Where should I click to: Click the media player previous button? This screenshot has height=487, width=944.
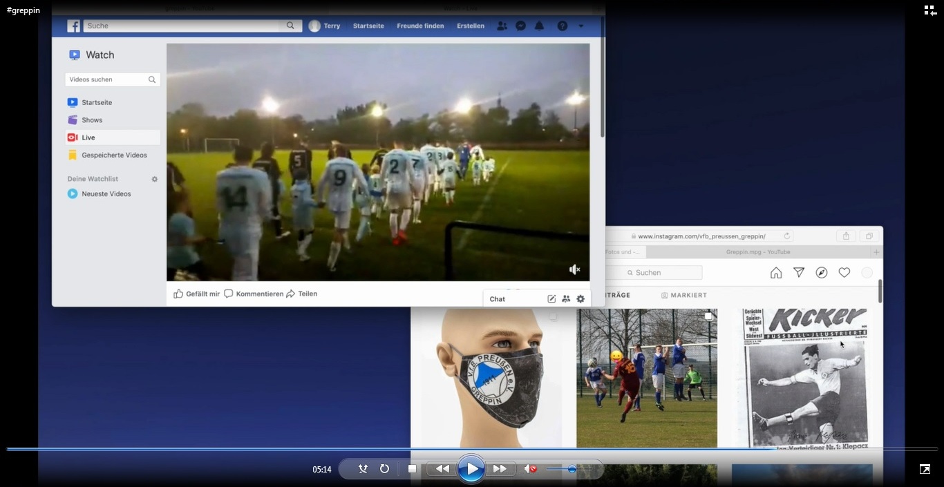tap(442, 469)
